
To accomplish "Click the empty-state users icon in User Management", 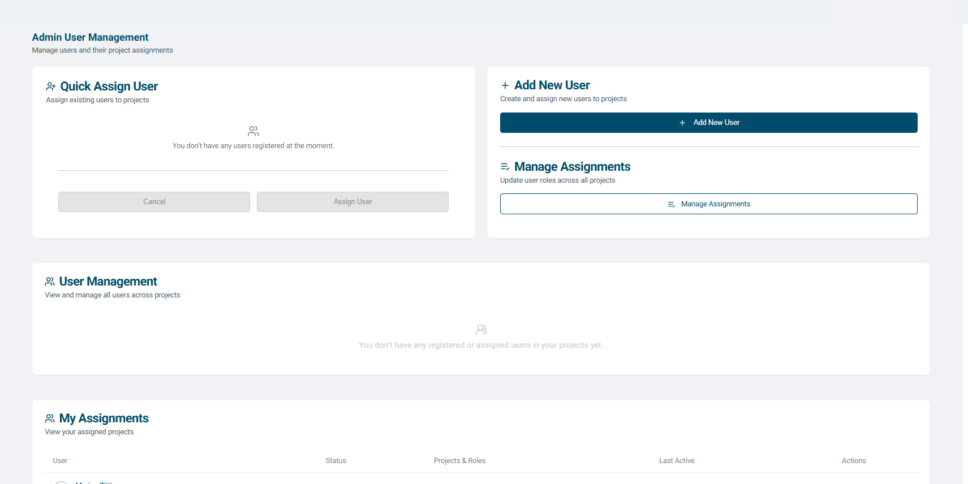I will point(481,330).
